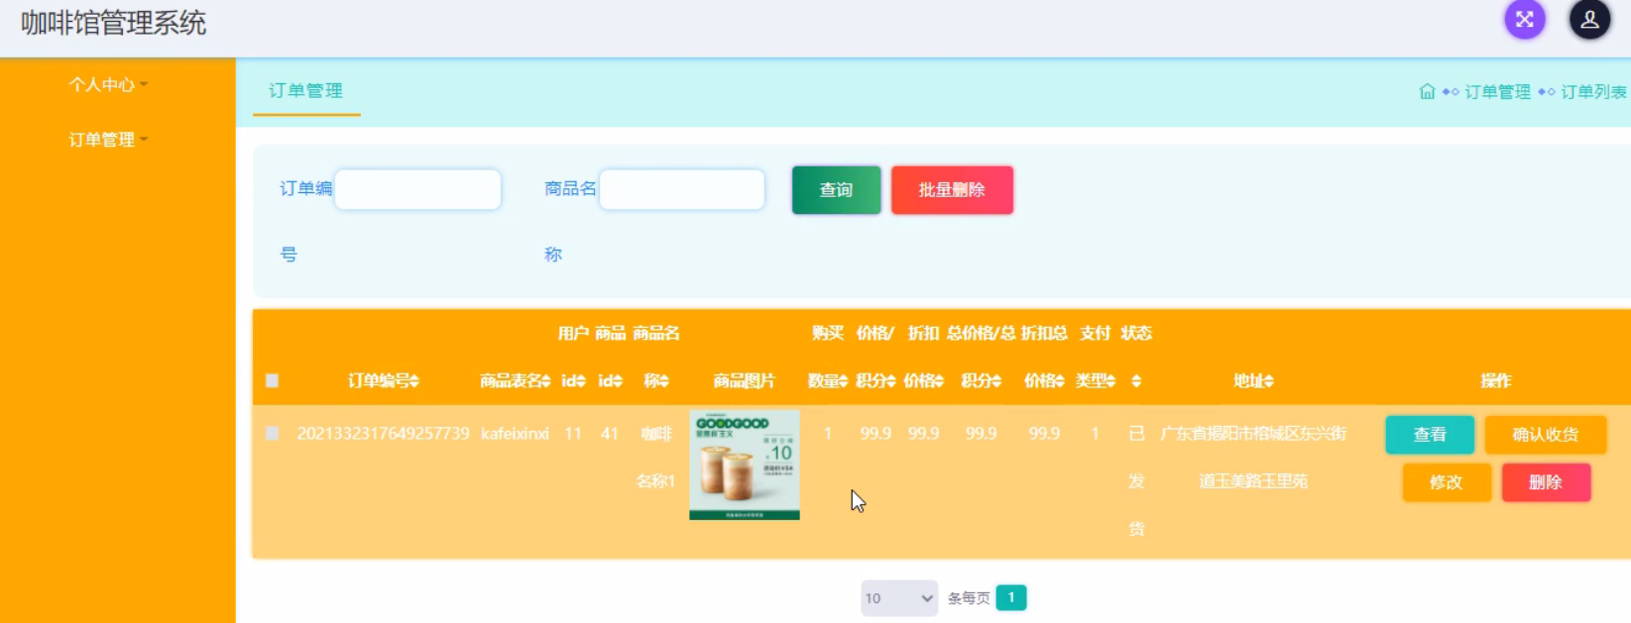Screen dimensions: 1631x623
Task: Click the 咖啡馆管理系统 title
Action: [113, 23]
